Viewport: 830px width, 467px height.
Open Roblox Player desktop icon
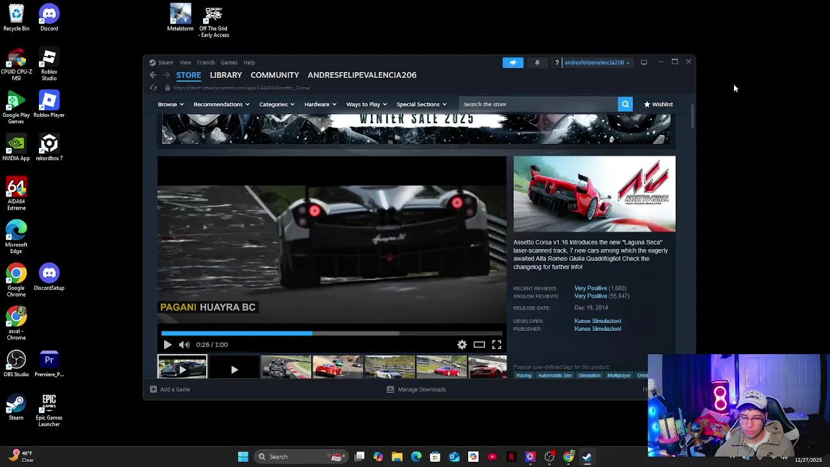[x=49, y=104]
